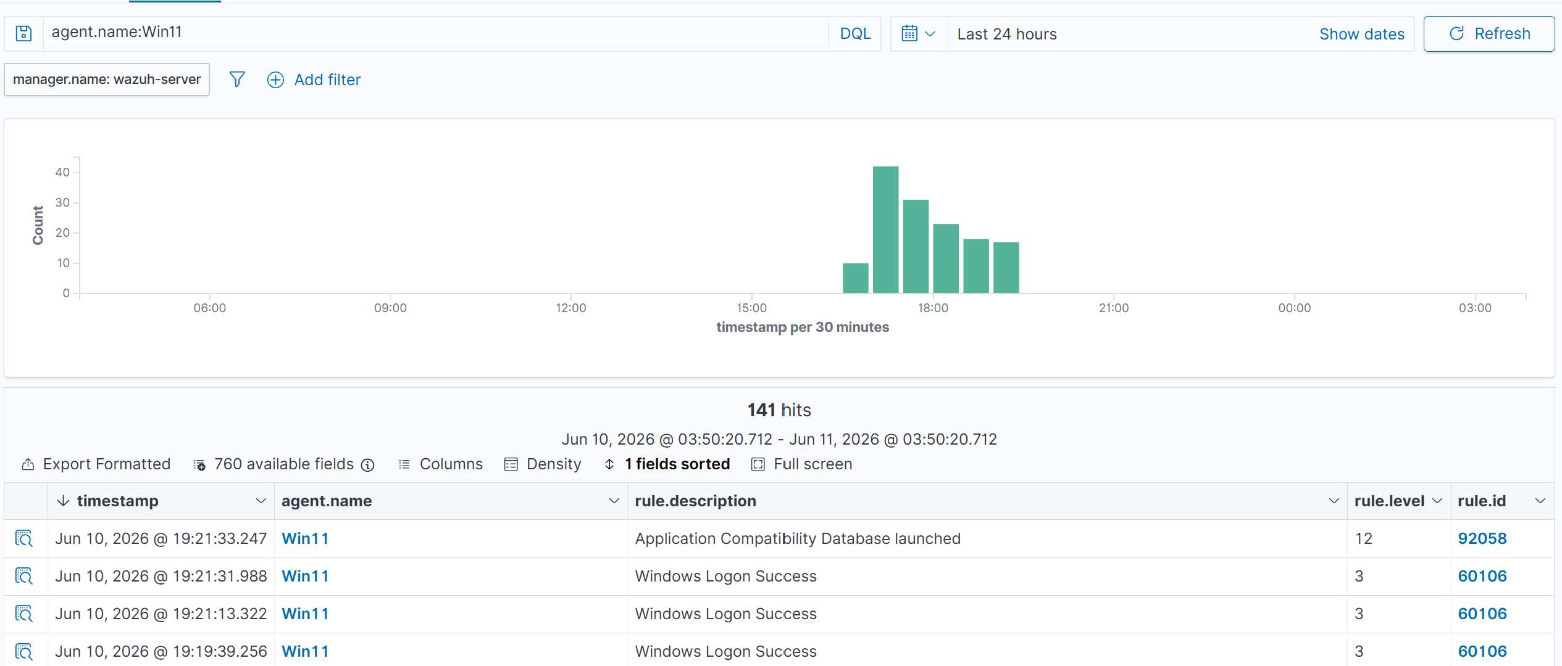Open rule id 92058 link
This screenshot has height=666, width=1562.
coord(1482,538)
